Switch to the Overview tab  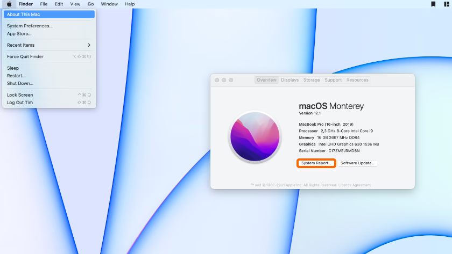pyautogui.click(x=267, y=80)
